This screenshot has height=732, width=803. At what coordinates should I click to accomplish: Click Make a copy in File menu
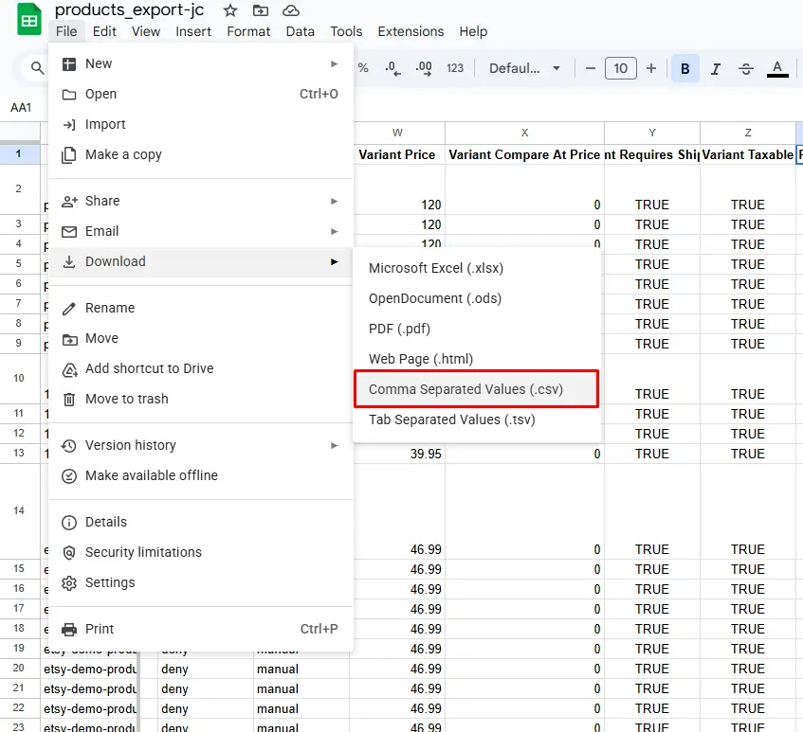click(123, 154)
